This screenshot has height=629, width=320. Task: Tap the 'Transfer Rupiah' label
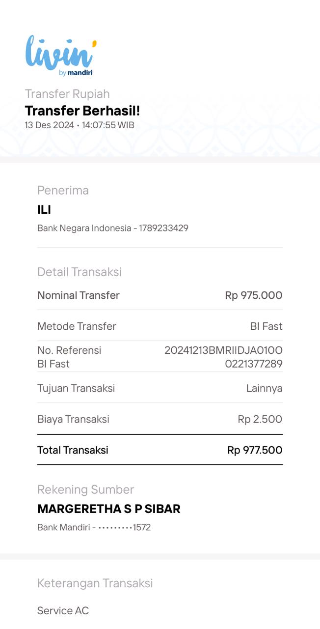[x=67, y=94]
